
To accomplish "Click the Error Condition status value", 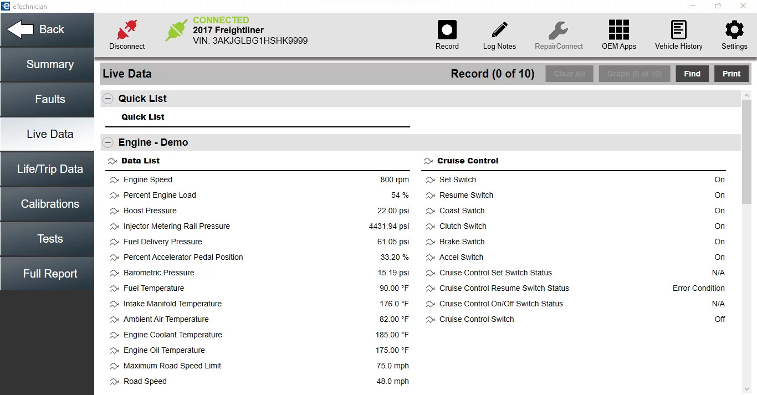I will pos(699,289).
